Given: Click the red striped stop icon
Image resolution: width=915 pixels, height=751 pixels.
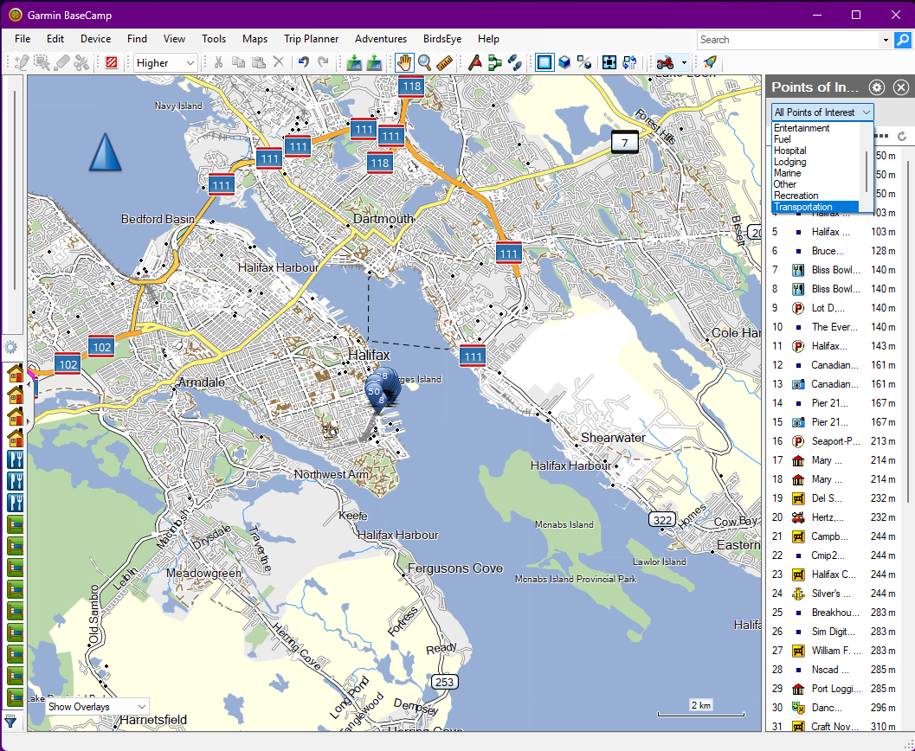Looking at the screenshot, I should pyautogui.click(x=112, y=62).
